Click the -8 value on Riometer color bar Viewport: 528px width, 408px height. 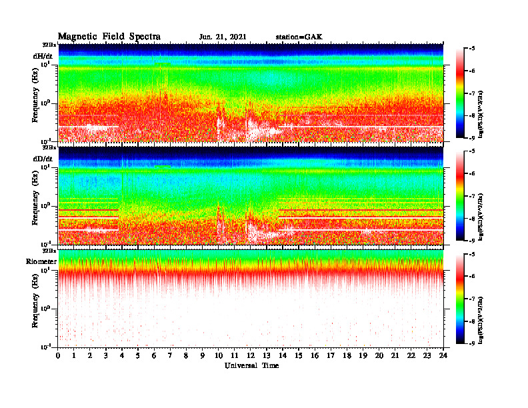(x=472, y=321)
